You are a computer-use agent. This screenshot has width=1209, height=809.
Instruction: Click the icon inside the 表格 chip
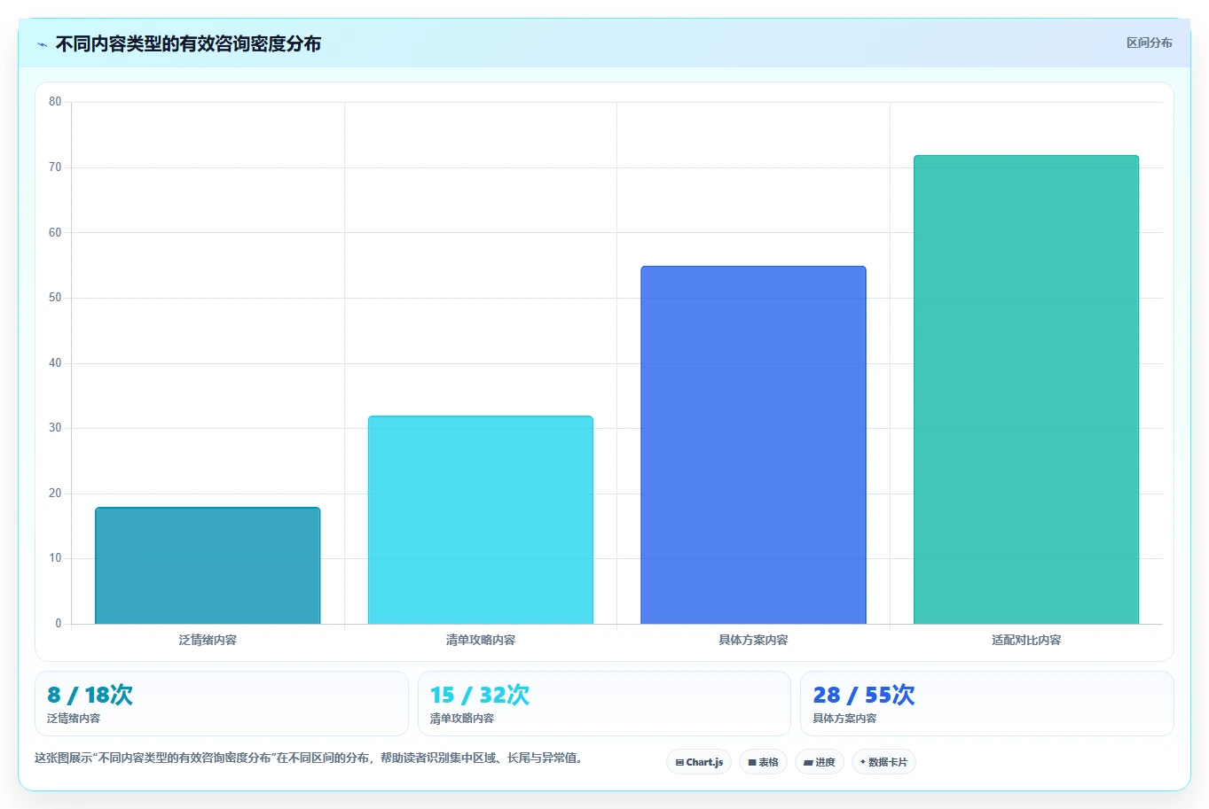[x=752, y=762]
